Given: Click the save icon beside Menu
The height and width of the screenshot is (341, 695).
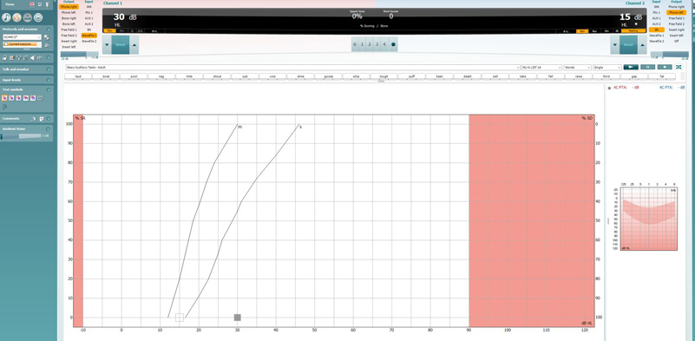Looking at the screenshot, I should coord(39,4).
